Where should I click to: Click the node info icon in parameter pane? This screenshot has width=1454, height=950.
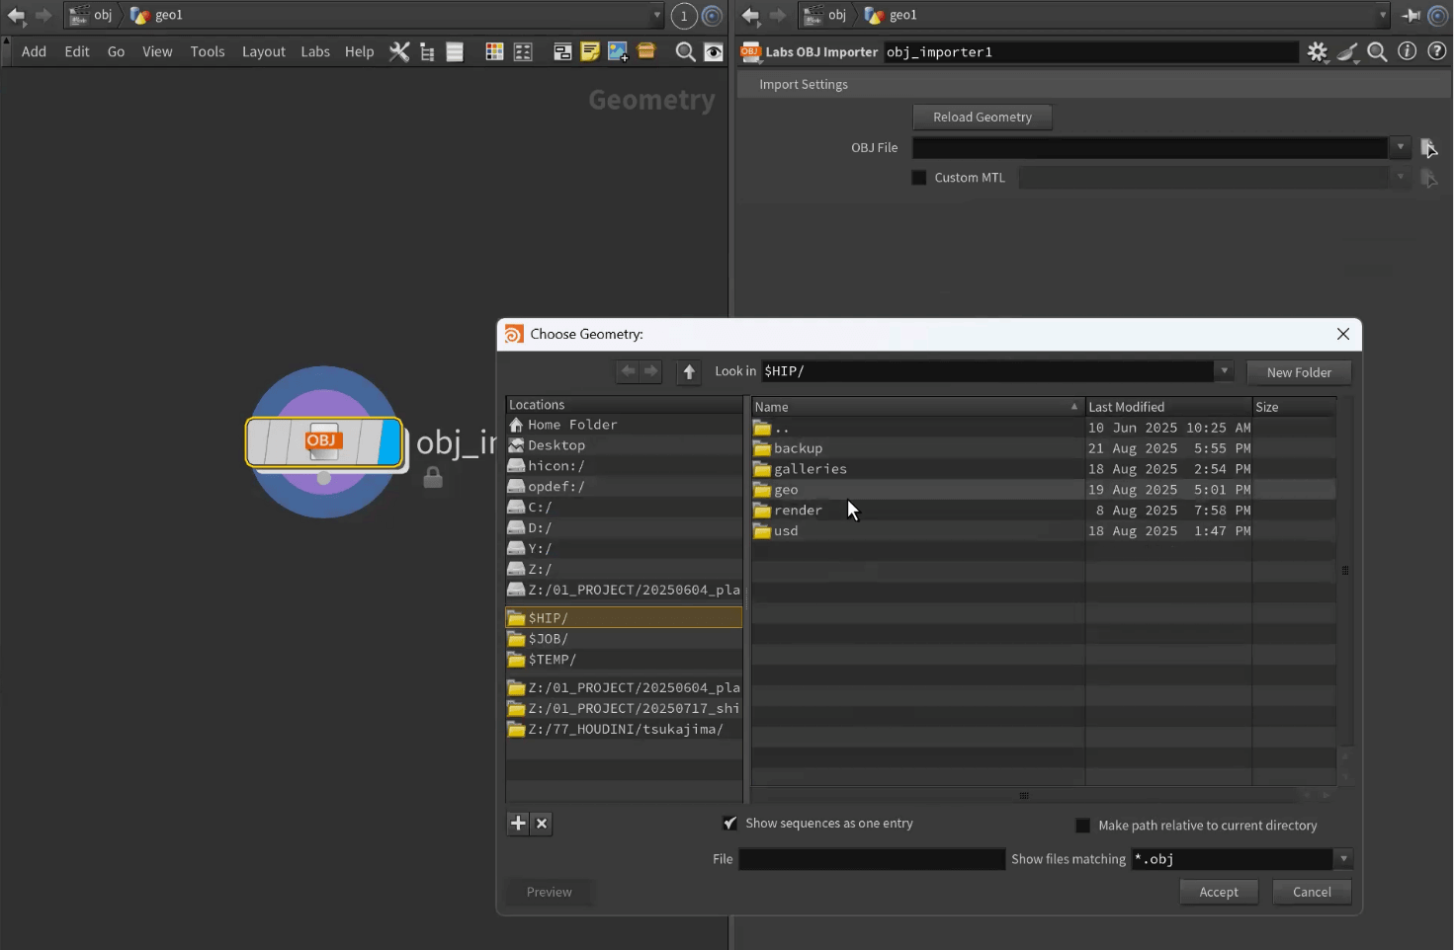(1407, 51)
